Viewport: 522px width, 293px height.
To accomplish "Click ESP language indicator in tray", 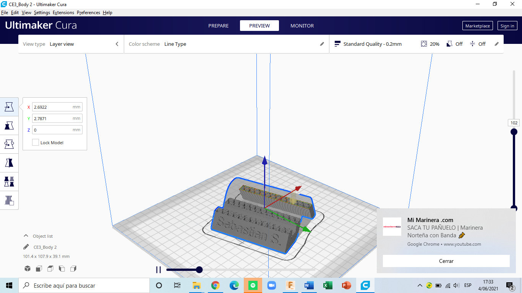I will (x=468, y=285).
